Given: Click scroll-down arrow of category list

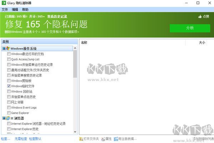Looking at the screenshot, I should click(x=75, y=132).
